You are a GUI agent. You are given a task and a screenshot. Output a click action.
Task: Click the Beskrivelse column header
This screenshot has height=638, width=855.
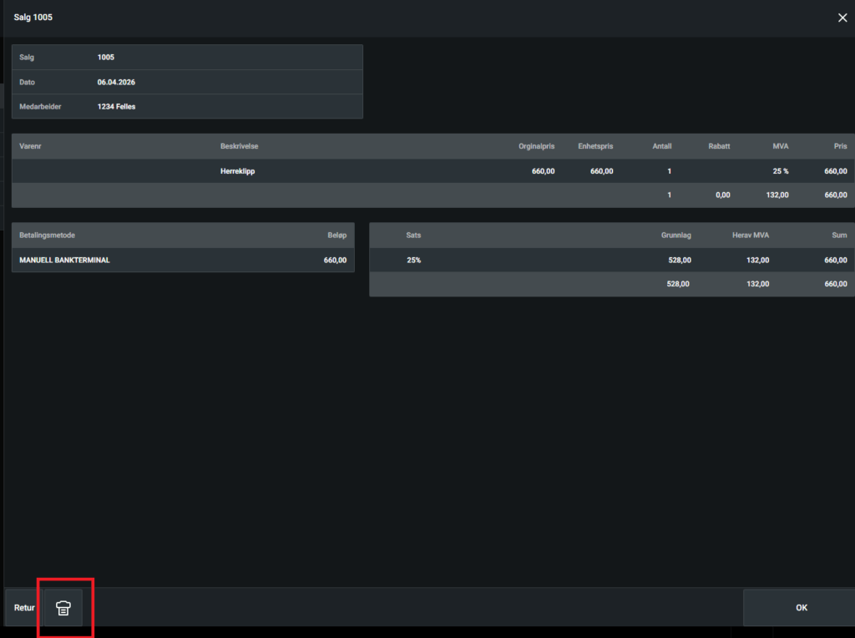[x=240, y=146]
